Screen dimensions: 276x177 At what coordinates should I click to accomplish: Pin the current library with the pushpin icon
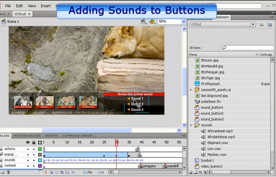261,24
